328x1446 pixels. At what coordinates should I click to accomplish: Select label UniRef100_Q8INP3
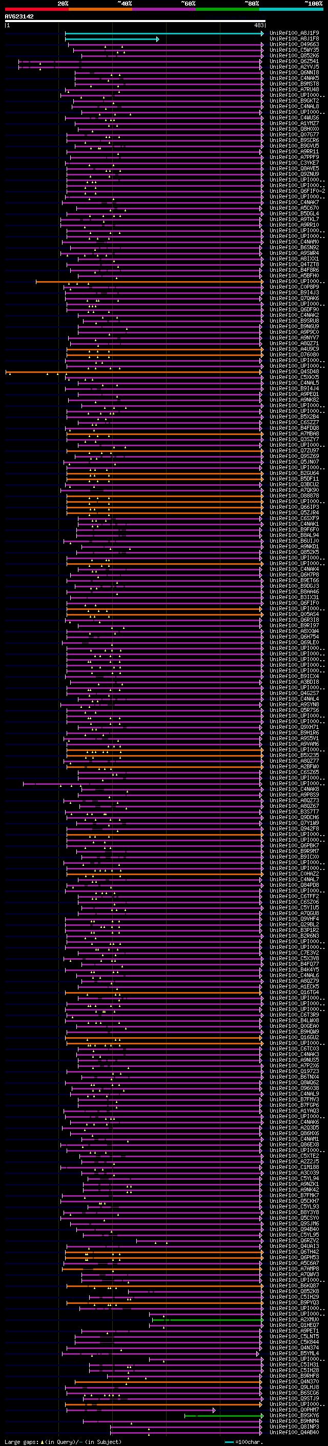294,1427
